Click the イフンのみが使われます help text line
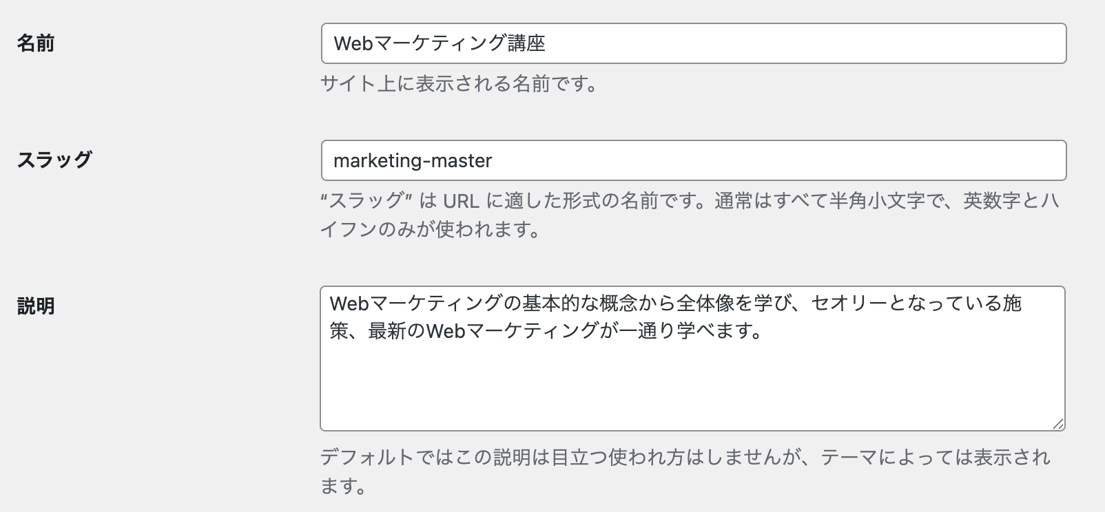This screenshot has height=512, width=1105. pos(430,230)
